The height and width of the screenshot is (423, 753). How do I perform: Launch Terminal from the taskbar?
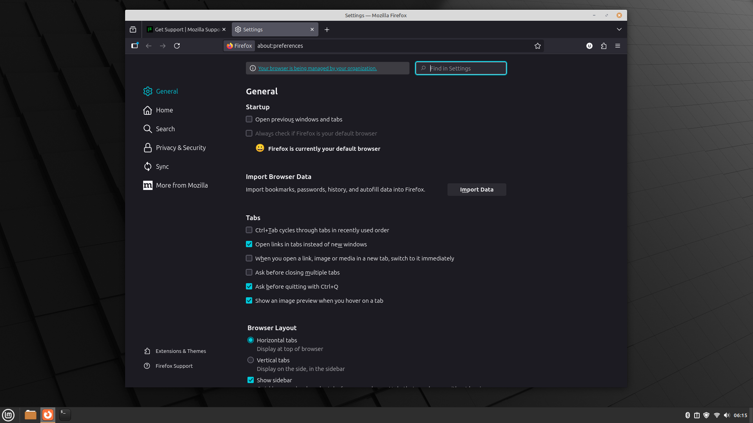point(65,414)
